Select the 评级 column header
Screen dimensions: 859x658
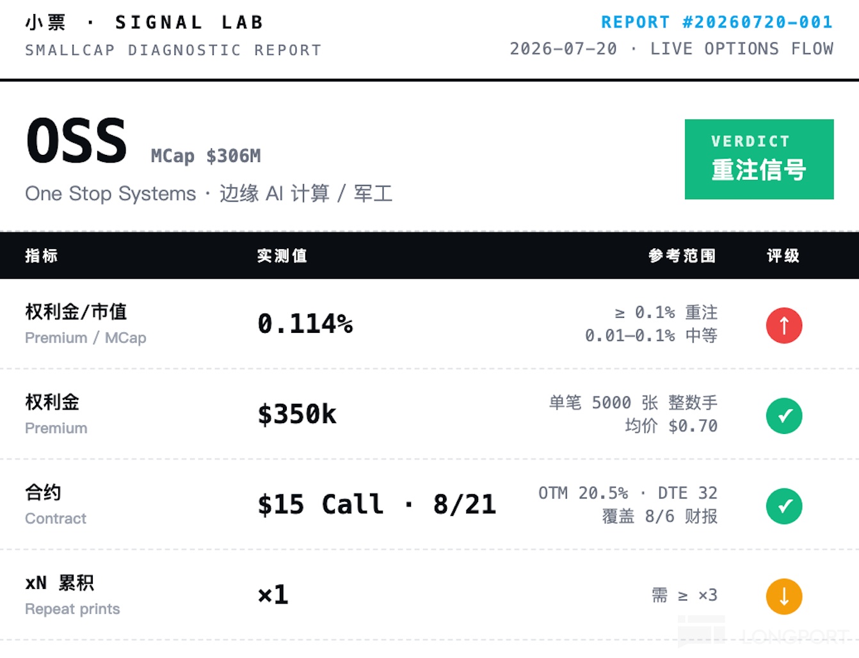click(783, 255)
